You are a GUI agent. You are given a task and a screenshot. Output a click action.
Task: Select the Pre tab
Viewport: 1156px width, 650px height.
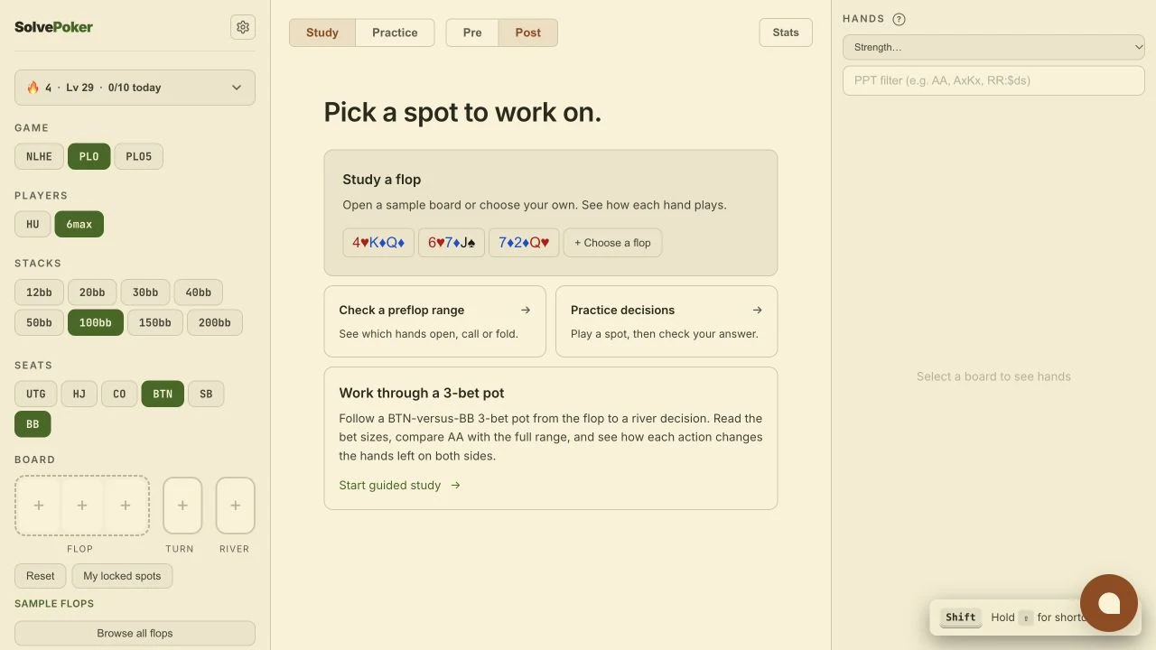[472, 32]
